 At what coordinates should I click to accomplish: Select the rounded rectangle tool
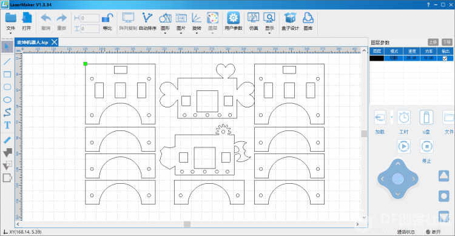pyautogui.click(x=7, y=87)
